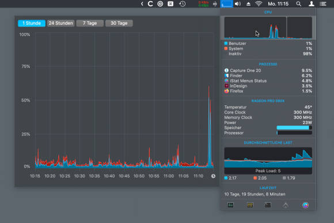Image resolution: width=334 pixels, height=223 pixels.
Task: Click the Time Machine menu bar icon
Action: [x=183, y=4]
